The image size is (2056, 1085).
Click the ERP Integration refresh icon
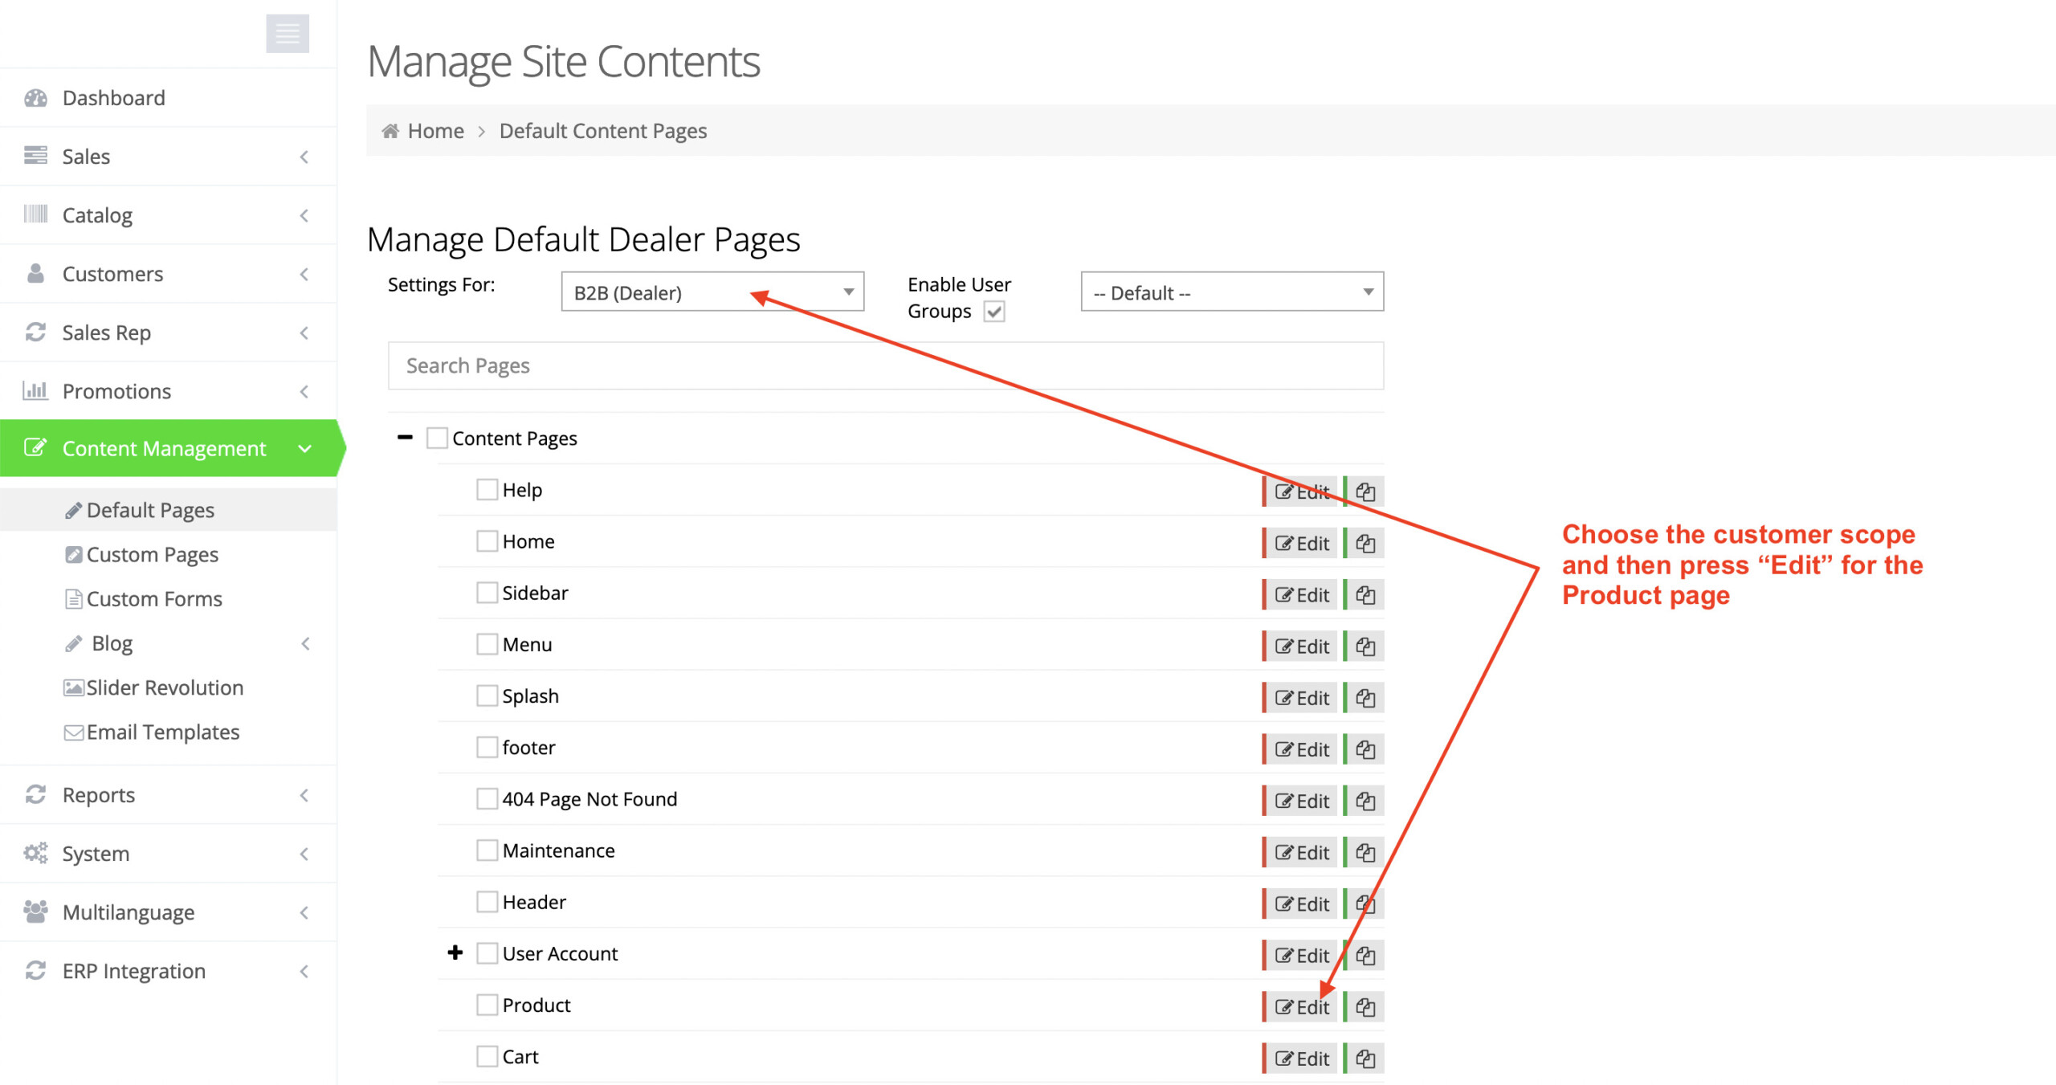pos(35,970)
